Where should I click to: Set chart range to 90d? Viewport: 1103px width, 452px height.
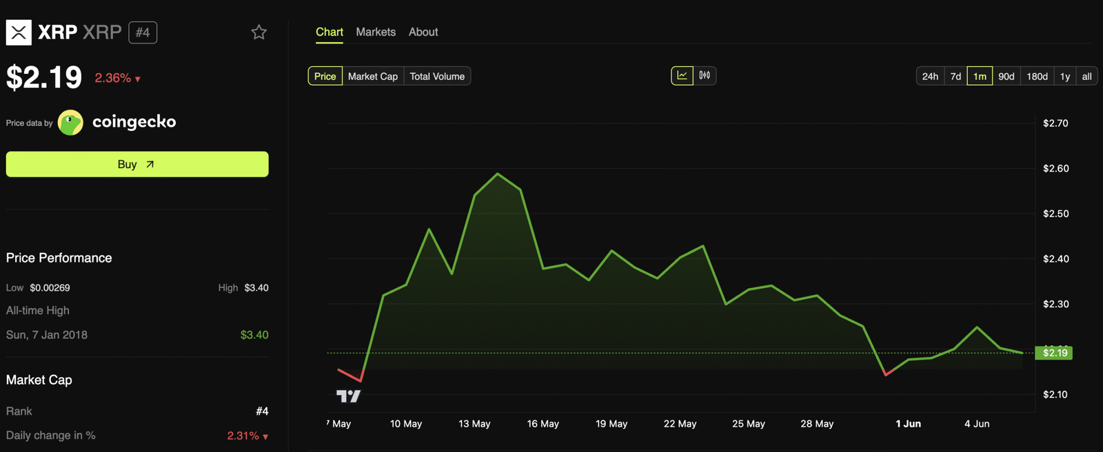tap(1006, 76)
